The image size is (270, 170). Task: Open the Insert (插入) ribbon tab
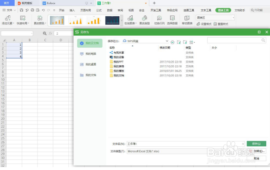pos(72,10)
